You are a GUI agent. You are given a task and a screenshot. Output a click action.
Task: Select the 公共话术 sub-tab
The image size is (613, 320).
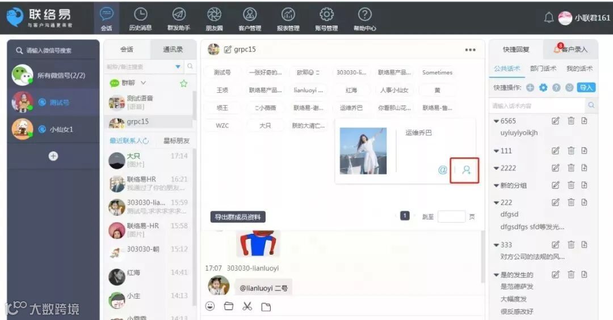click(x=507, y=69)
